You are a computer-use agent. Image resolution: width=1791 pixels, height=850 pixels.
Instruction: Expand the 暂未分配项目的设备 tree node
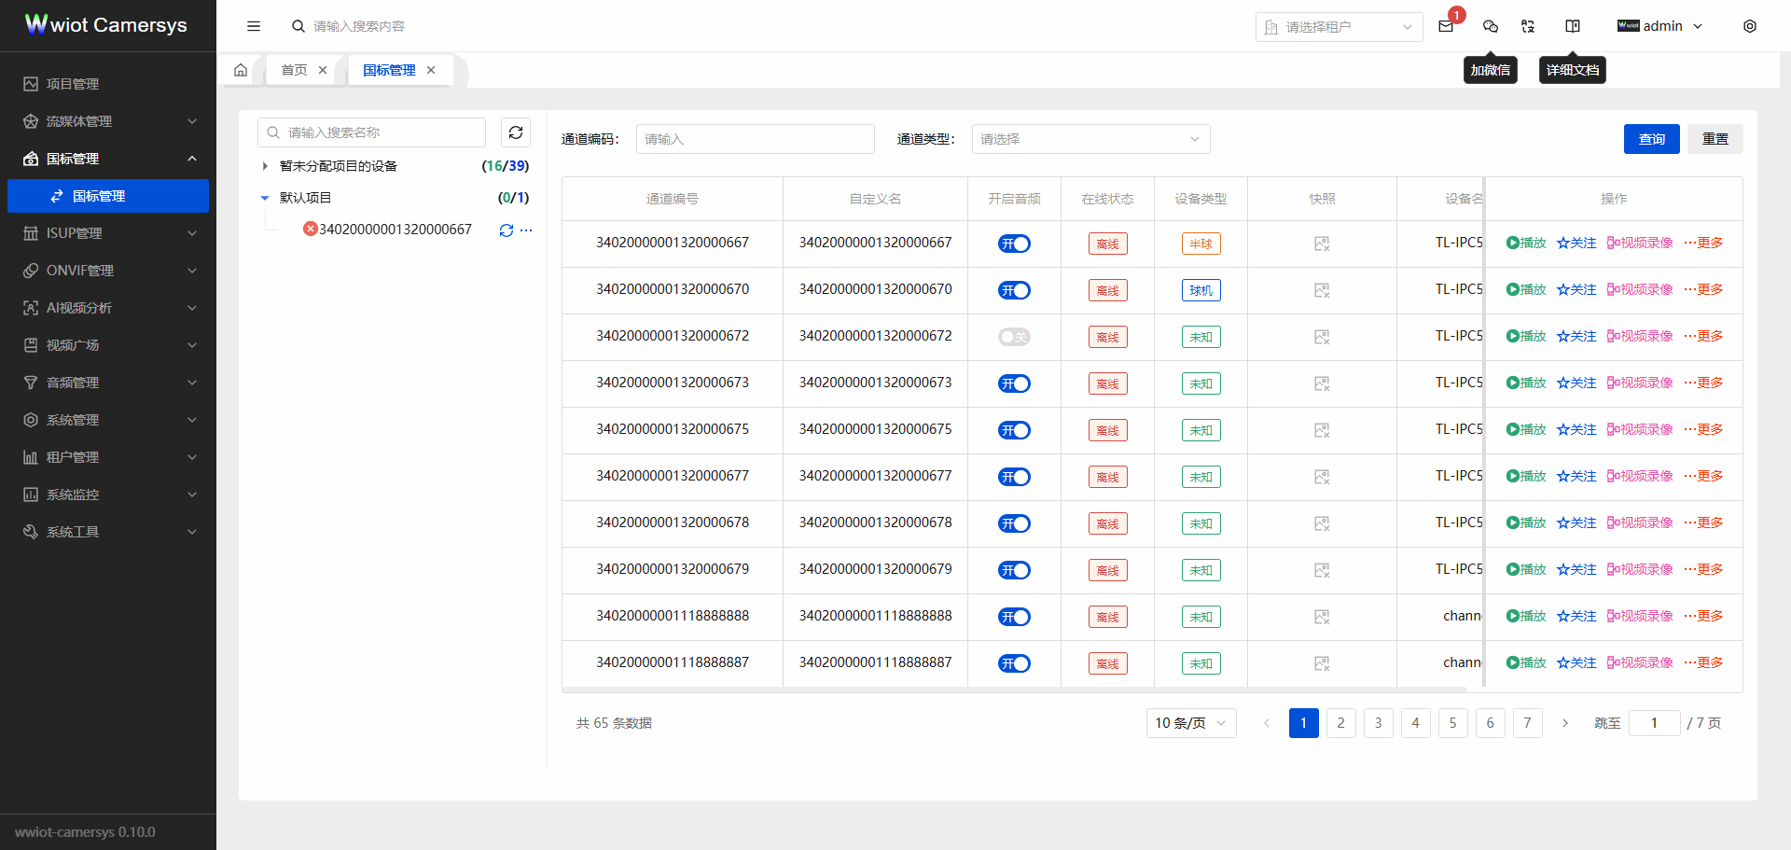point(264,165)
